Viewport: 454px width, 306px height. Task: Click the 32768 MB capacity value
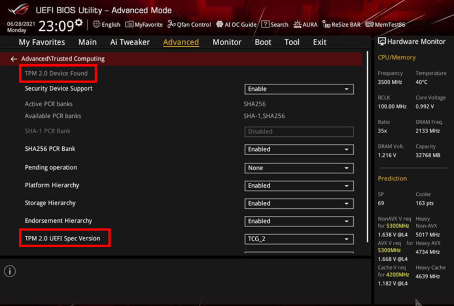[x=428, y=155]
